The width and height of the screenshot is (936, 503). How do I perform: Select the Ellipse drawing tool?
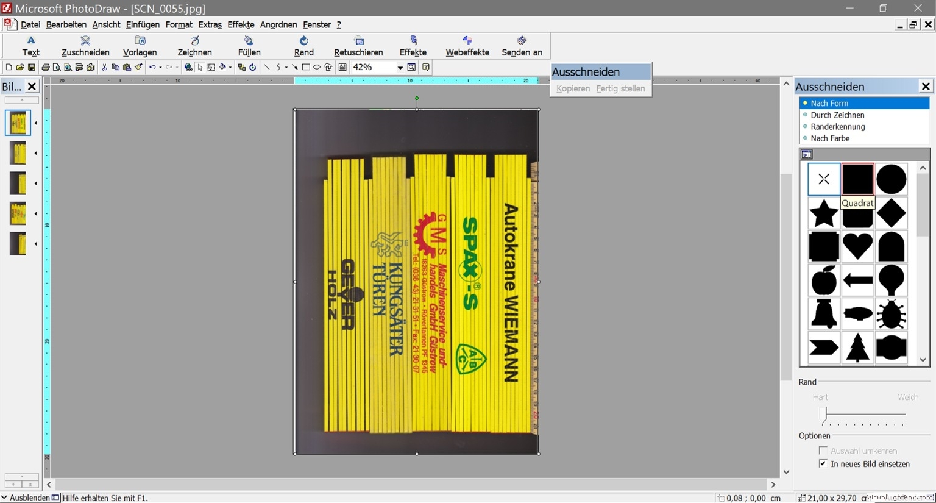click(x=317, y=67)
